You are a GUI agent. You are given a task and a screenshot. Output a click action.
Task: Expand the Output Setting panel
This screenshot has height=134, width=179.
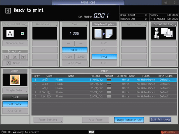click(163, 24)
